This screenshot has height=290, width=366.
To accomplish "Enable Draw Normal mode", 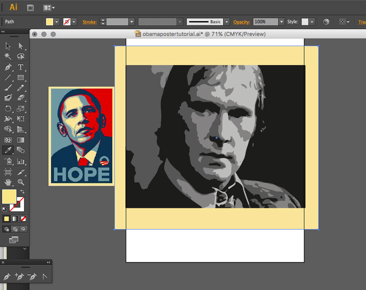I will coord(6,229).
